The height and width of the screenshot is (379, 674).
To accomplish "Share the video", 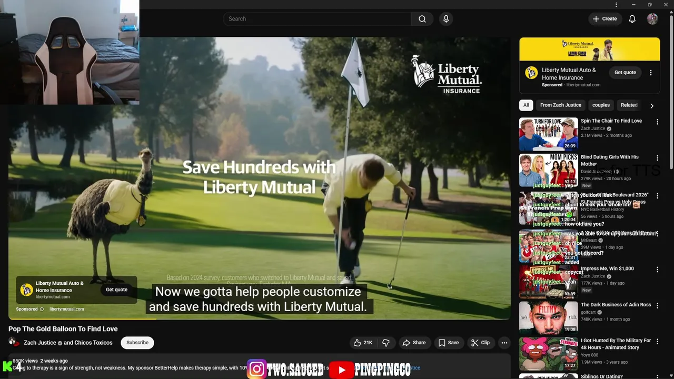I will (414, 343).
